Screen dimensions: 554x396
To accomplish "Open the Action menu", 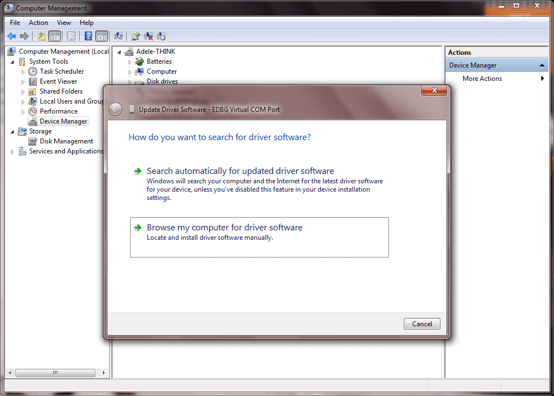I will coord(38,23).
